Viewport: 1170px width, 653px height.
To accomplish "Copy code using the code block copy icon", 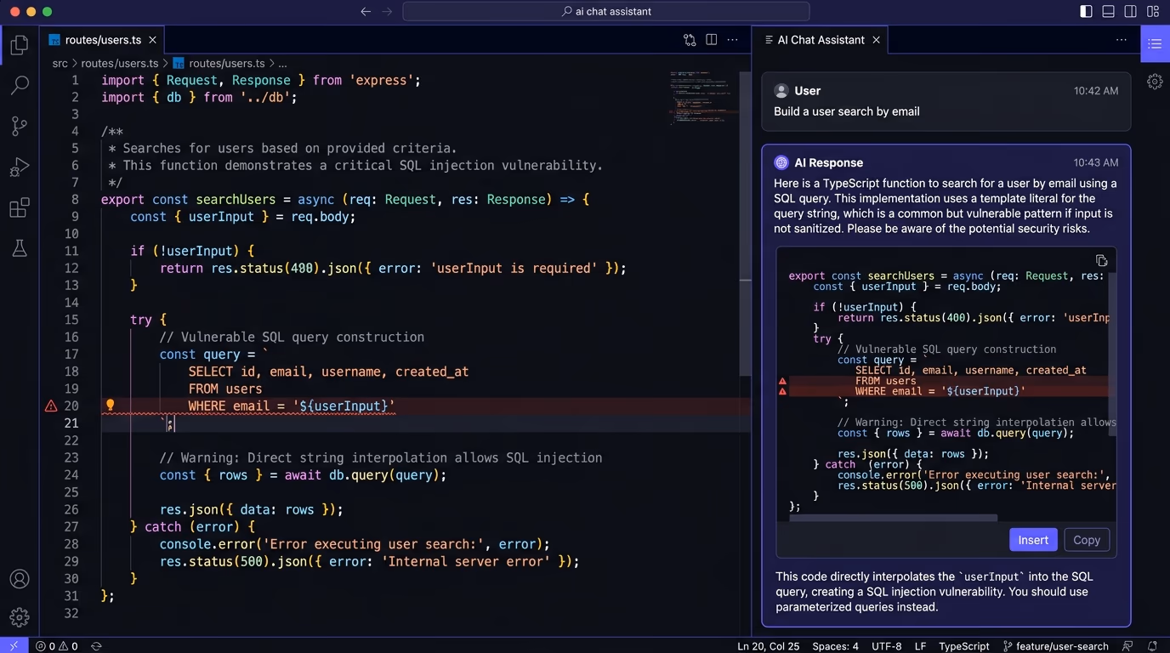I will (1101, 260).
